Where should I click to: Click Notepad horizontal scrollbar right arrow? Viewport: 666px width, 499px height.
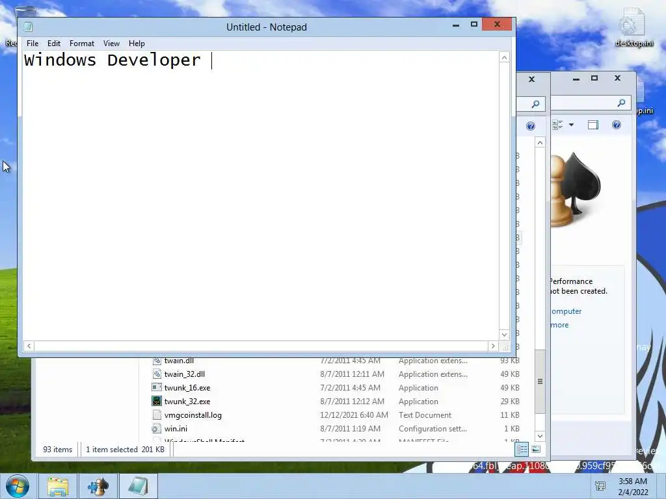[x=493, y=346]
